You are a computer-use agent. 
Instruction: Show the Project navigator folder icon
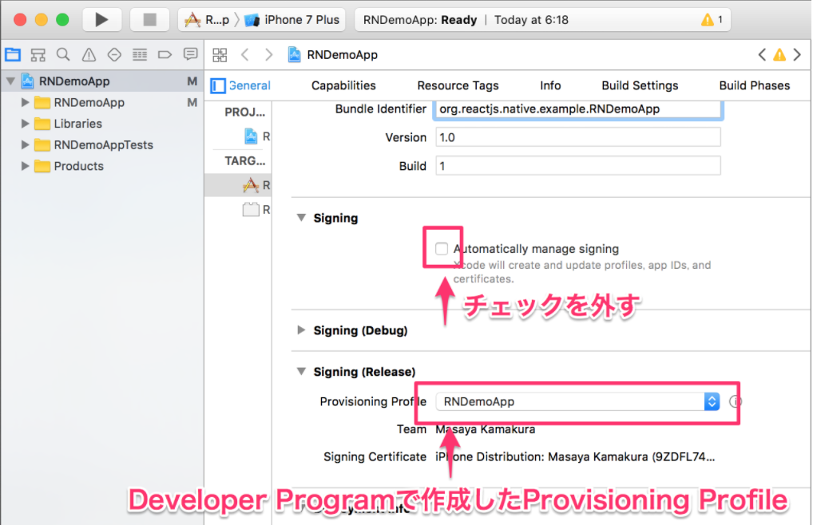(x=13, y=54)
